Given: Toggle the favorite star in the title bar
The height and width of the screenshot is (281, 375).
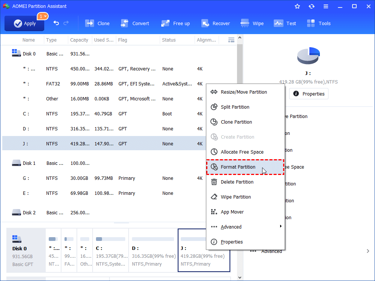Looking at the screenshot, I should tap(297, 6).
